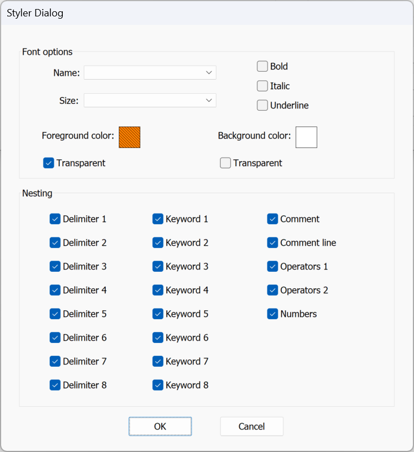Uncheck the Keyword 8 nesting option
Screen dimensions: 414x452
pyautogui.click(x=158, y=385)
